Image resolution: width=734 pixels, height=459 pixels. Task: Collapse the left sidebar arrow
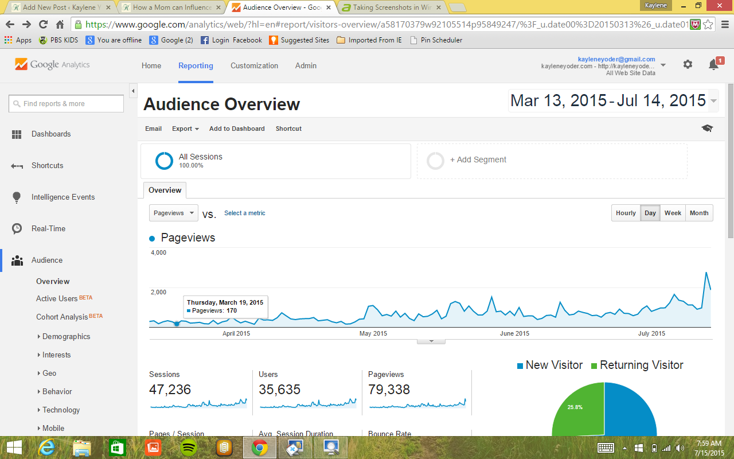pos(133,91)
